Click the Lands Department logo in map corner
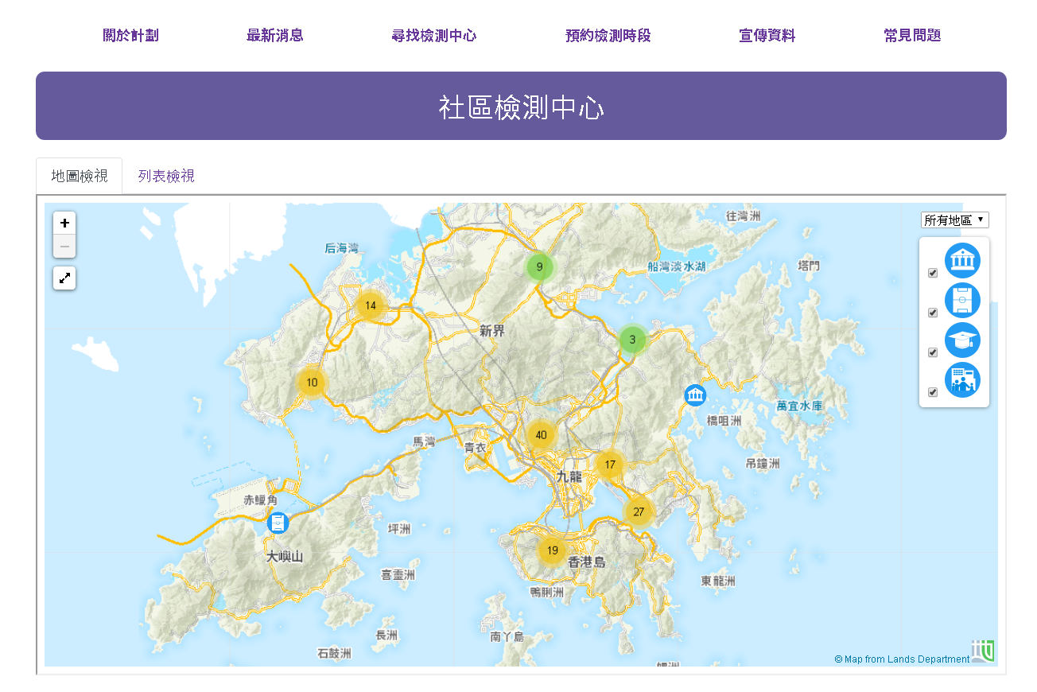Image resolution: width=1037 pixels, height=692 pixels. (x=983, y=651)
